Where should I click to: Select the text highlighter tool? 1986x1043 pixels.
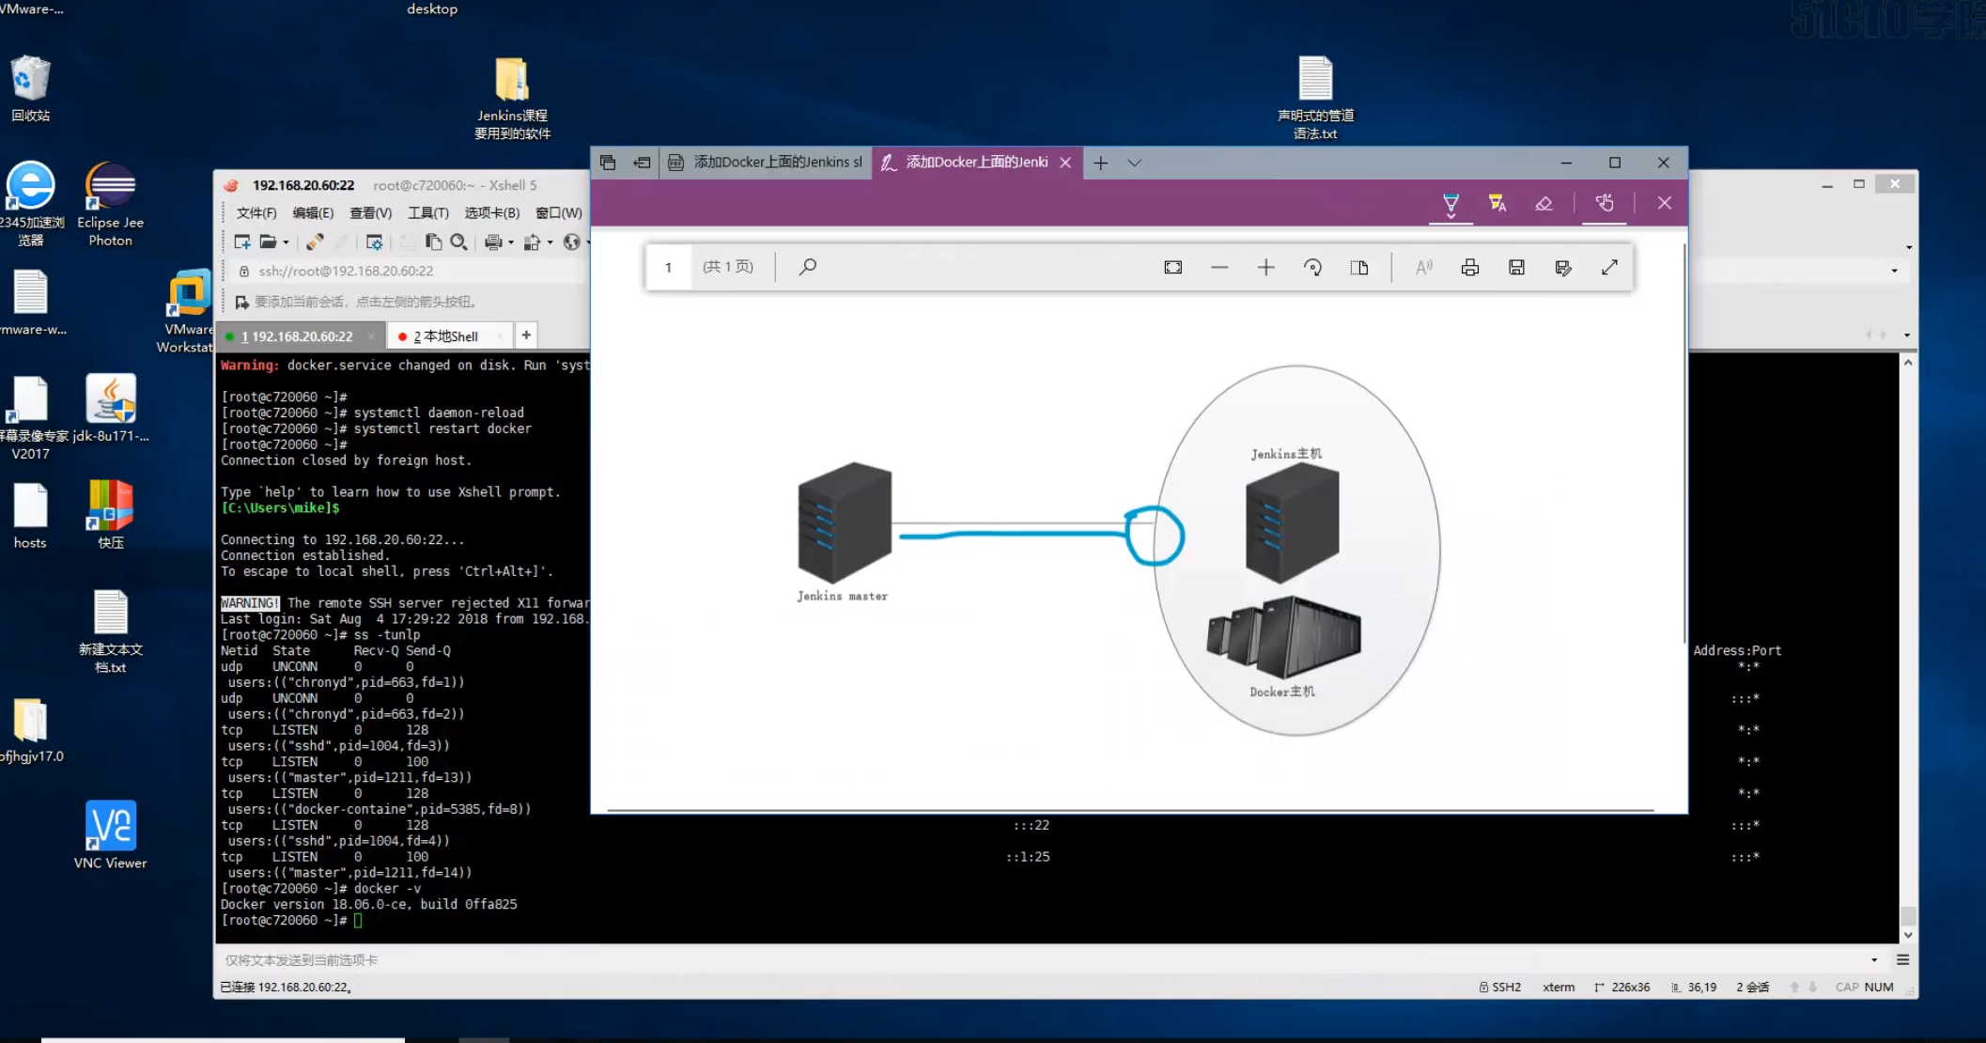click(1497, 203)
